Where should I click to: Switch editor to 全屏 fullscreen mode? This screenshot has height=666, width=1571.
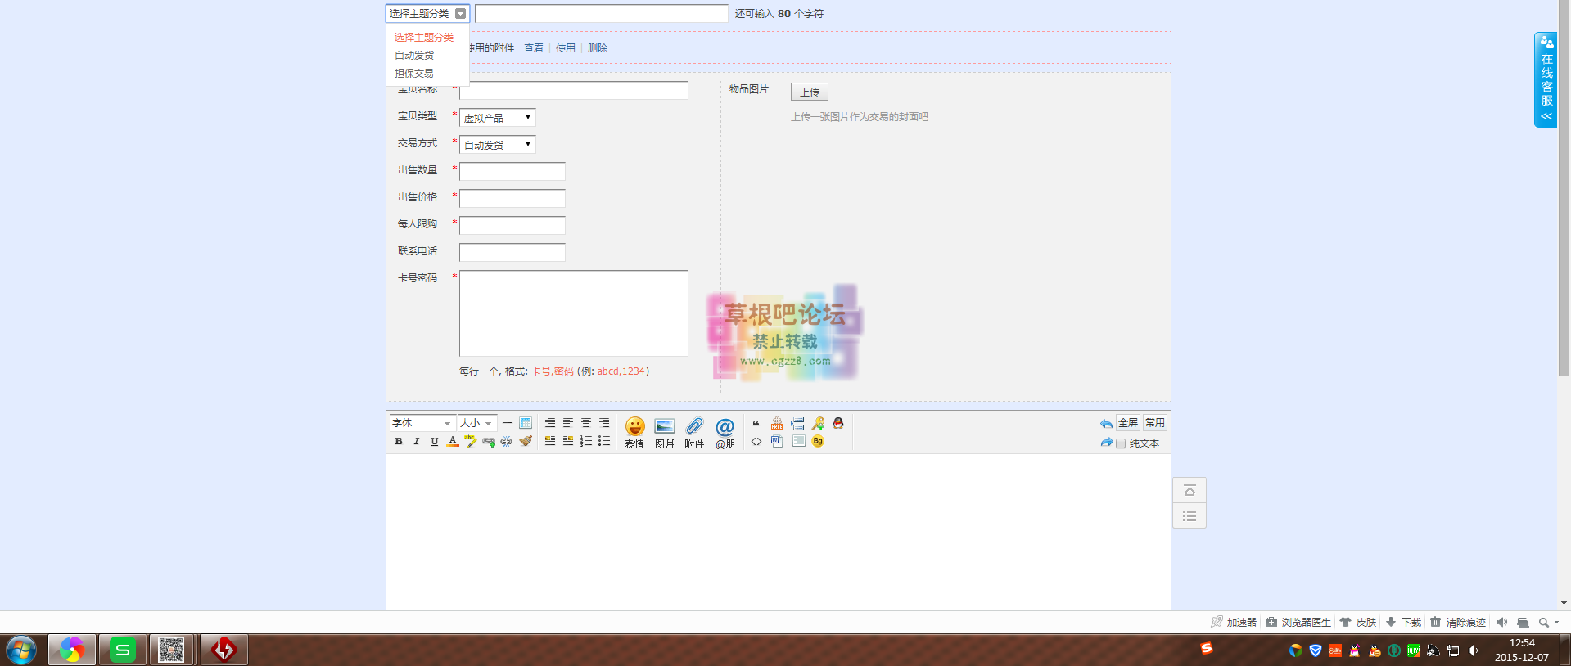pos(1128,423)
